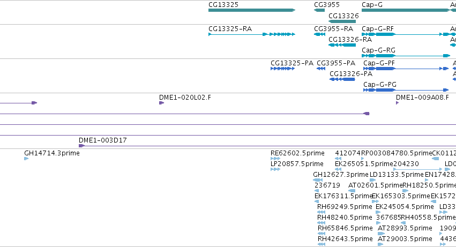Click the Cap-G gene label
Screen dimensions: 456x247
click(x=372, y=5)
